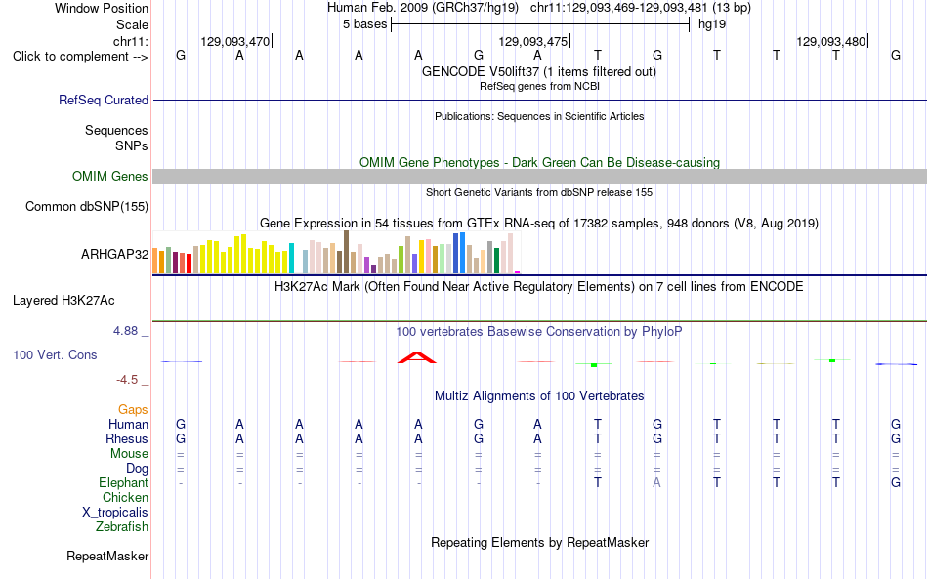The height and width of the screenshot is (579, 928).
Task: Click the orange Gaps label
Action: click(x=133, y=409)
